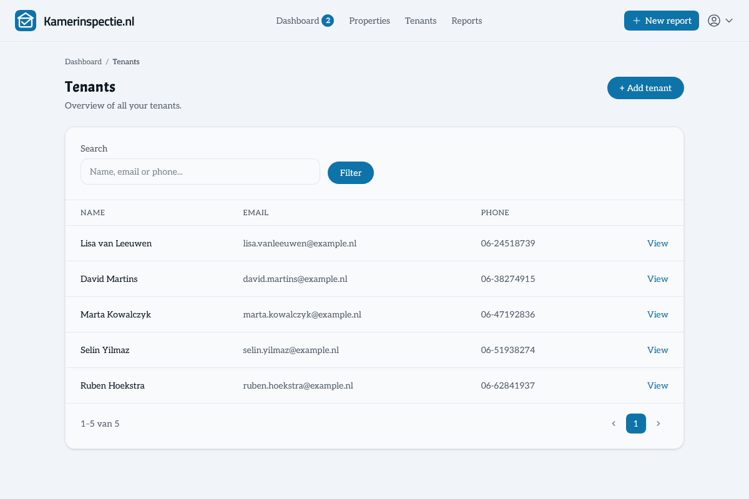Screen dimensions: 749x499
Task: Click the New report button
Action: [662, 21]
